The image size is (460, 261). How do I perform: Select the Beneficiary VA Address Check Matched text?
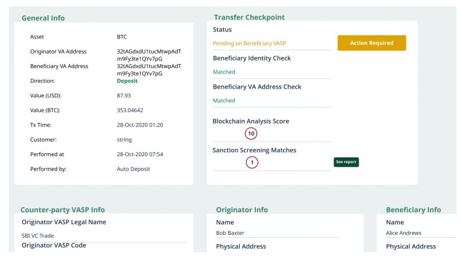point(224,101)
